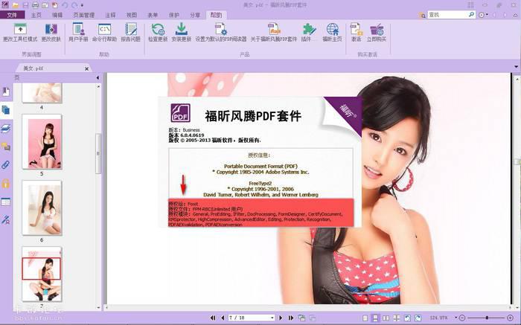The image size is (521, 325).
Task: Select page 5 thumbnail
Action: (42, 142)
